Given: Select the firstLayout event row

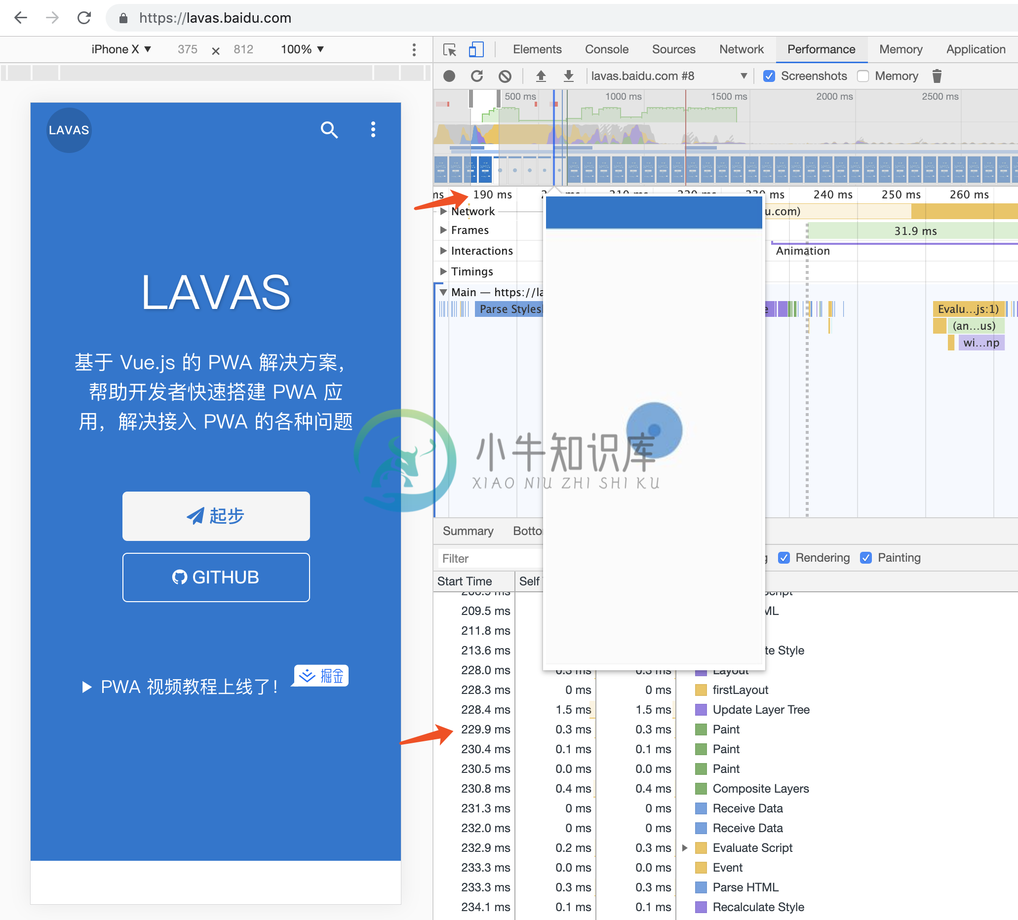Looking at the screenshot, I should 725,690.
